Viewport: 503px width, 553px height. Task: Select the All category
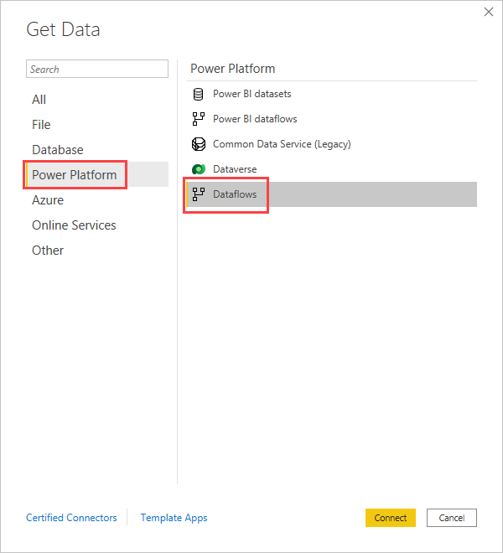click(97, 100)
